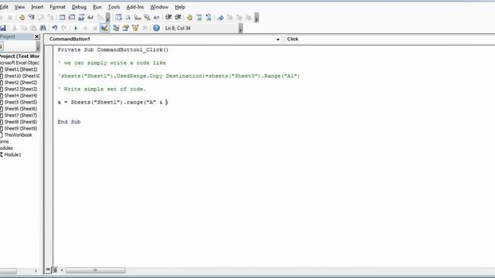
Task: Click the List Properties/Methods icon
Action: (118, 17)
